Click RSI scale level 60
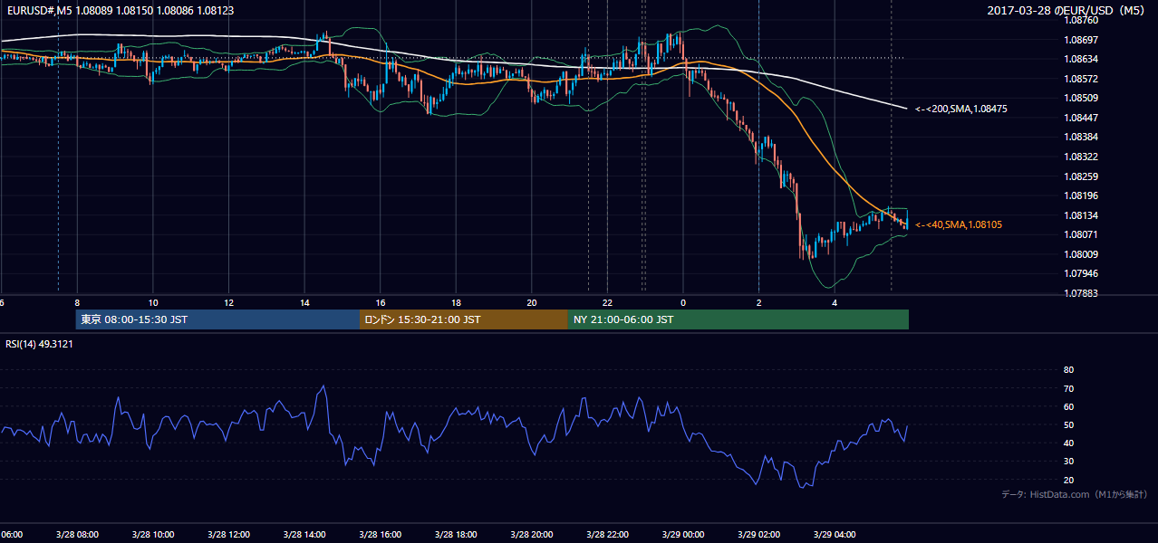 [1068, 407]
